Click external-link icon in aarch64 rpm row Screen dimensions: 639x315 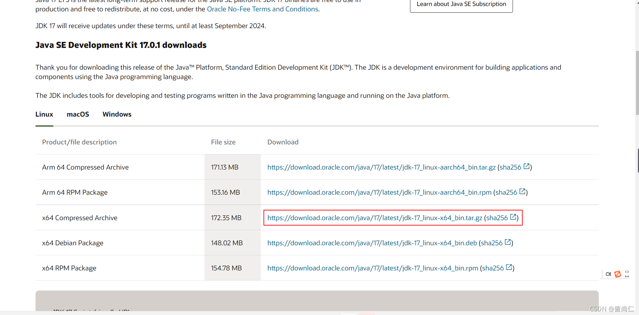pos(522,191)
